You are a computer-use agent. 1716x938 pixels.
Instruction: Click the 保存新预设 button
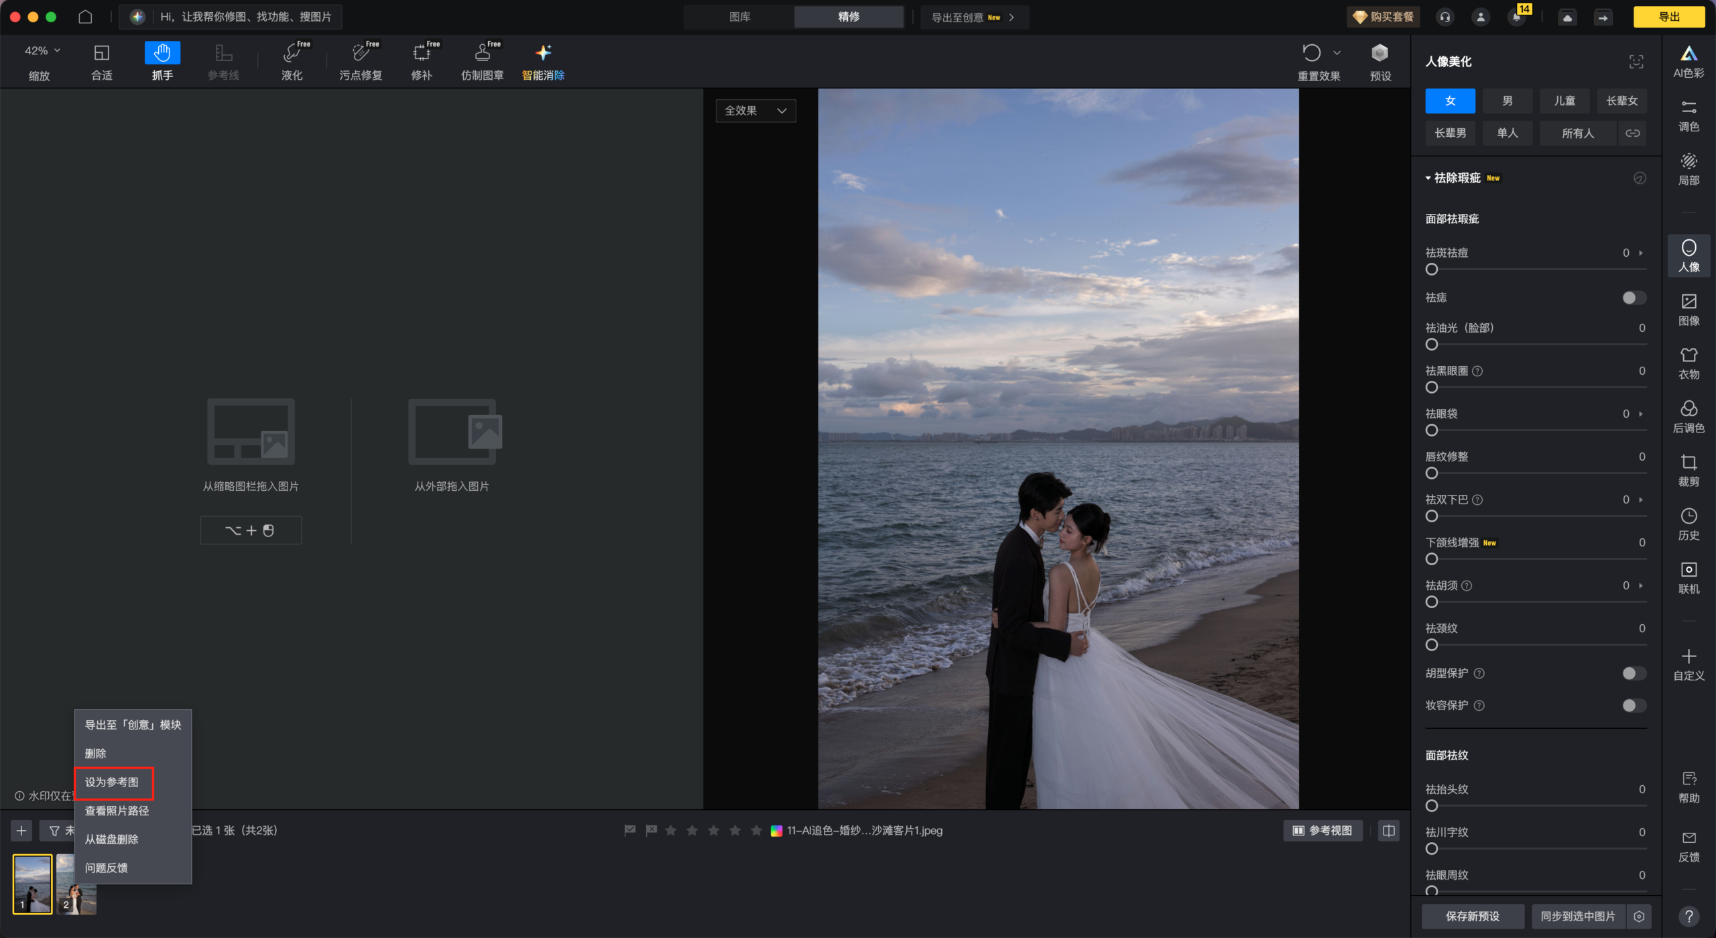coord(1472,916)
